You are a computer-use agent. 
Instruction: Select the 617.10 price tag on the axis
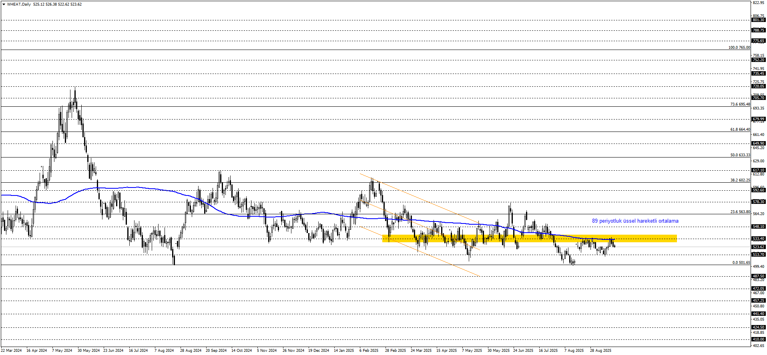point(758,170)
